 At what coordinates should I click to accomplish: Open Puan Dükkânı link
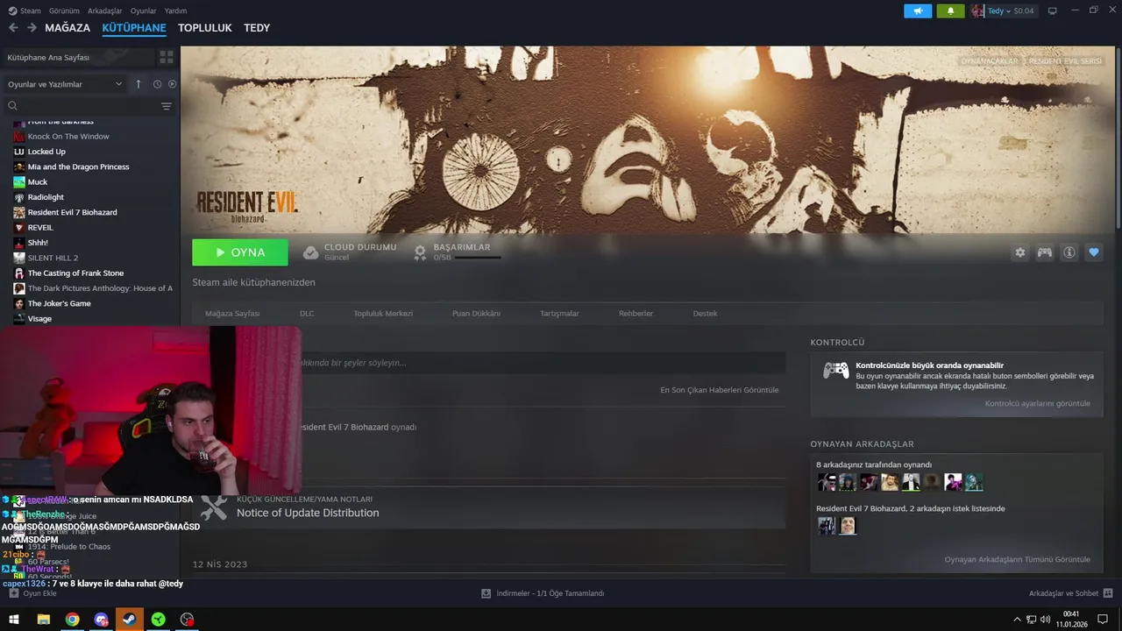click(x=476, y=314)
